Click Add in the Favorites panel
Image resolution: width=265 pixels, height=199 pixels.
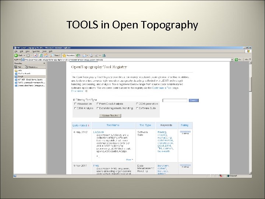click(x=19, y=67)
